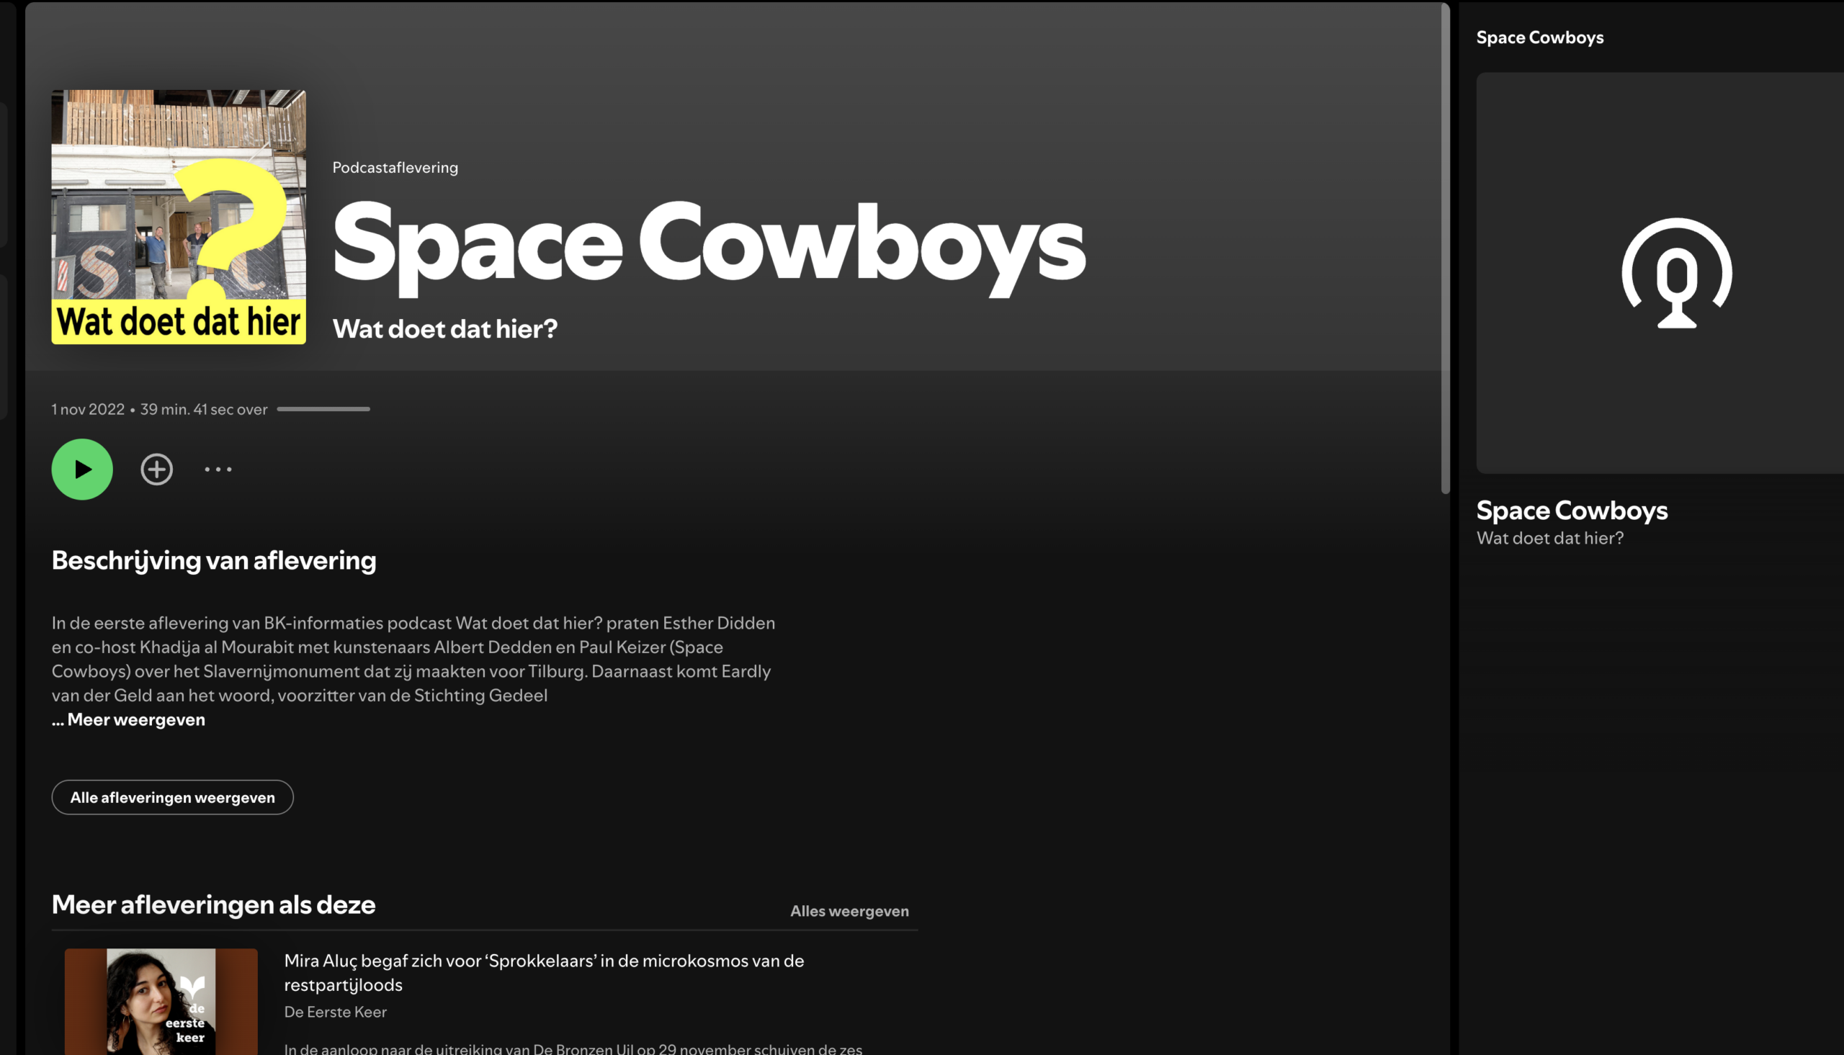The width and height of the screenshot is (1844, 1055).
Task: Open De Eerste Keer podcast link
Action: (x=335, y=1012)
